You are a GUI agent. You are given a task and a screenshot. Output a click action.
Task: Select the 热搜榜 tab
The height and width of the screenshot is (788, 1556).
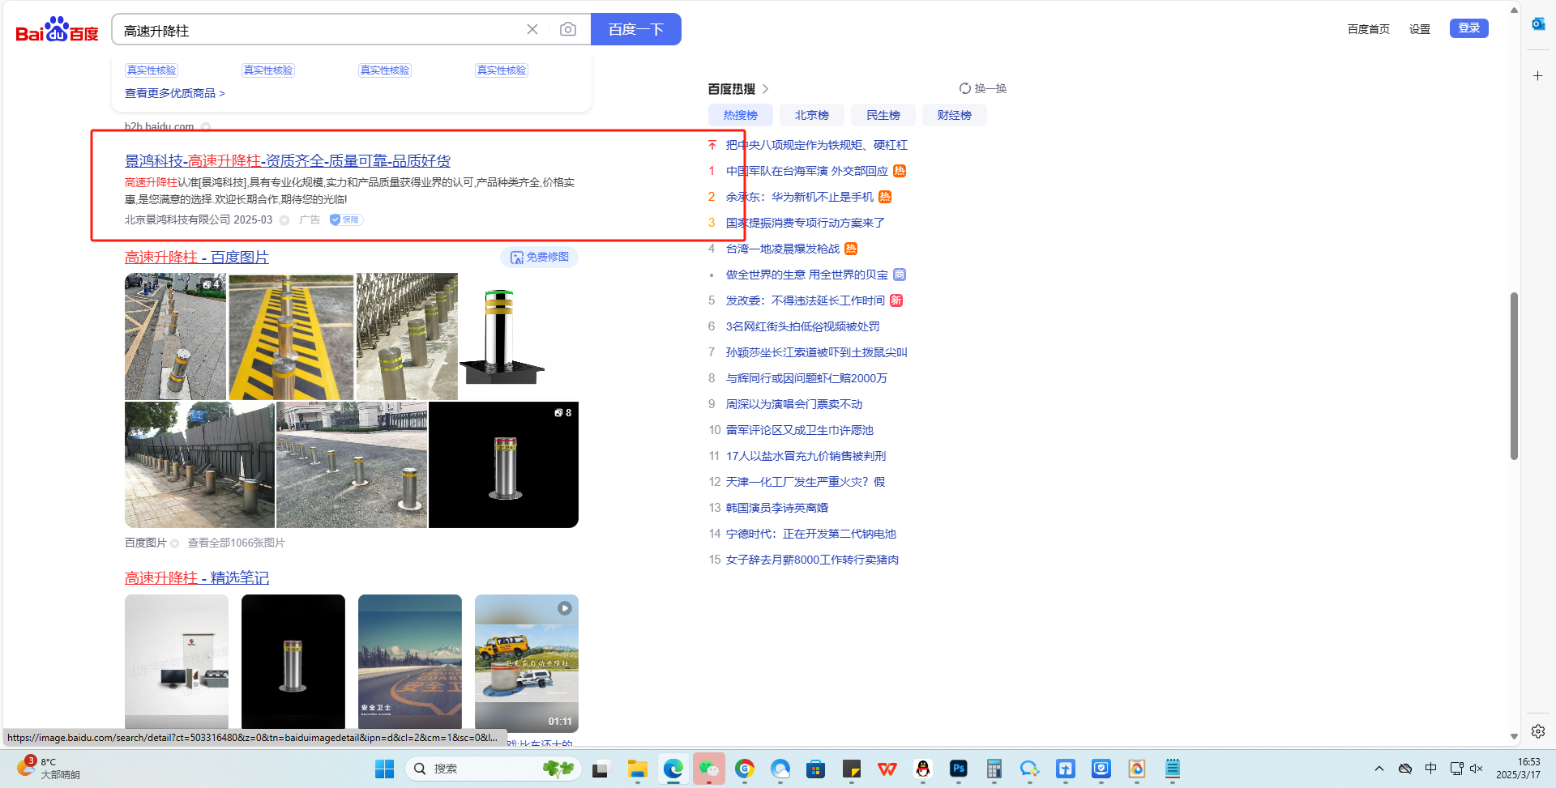(x=741, y=115)
